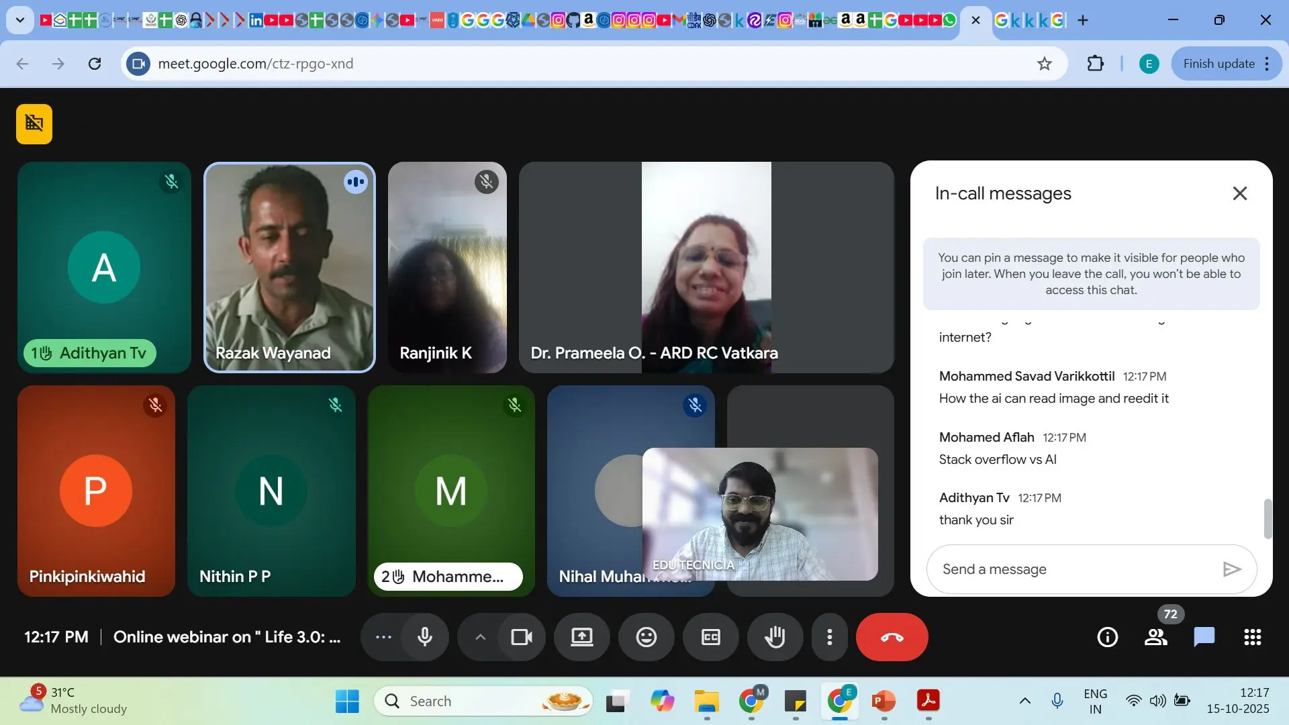
Task: Close the In-call messages panel
Action: point(1239,193)
